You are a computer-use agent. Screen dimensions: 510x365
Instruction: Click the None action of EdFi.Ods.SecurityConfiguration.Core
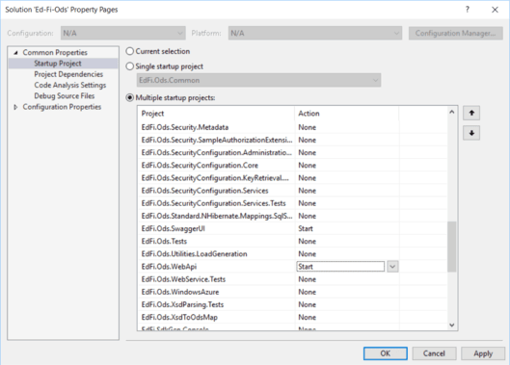[x=307, y=165]
